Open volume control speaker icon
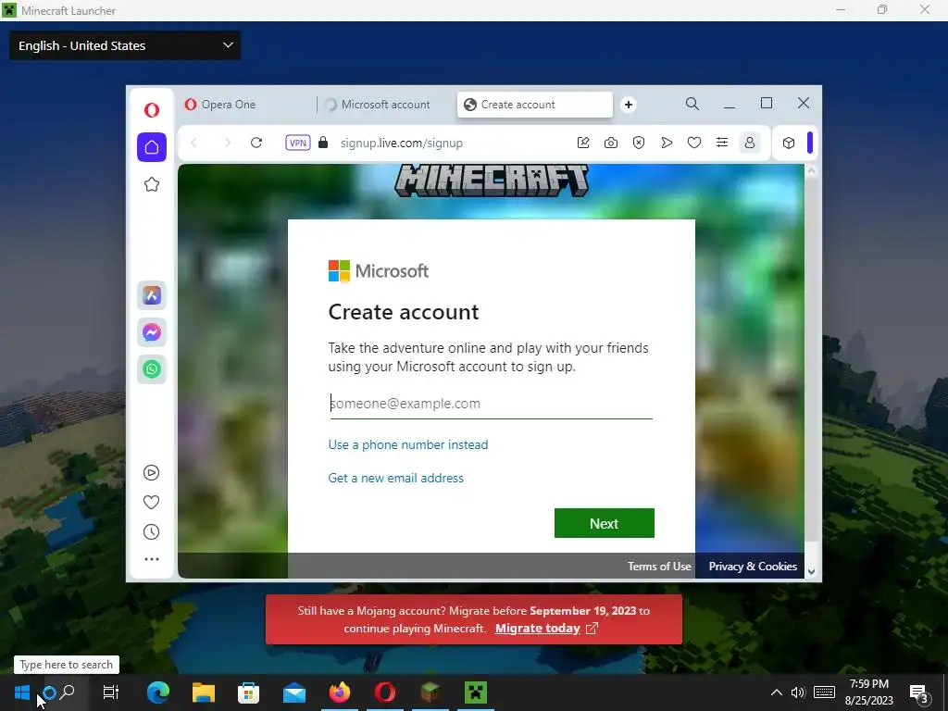Screen dimensions: 948x711 [x=798, y=692]
